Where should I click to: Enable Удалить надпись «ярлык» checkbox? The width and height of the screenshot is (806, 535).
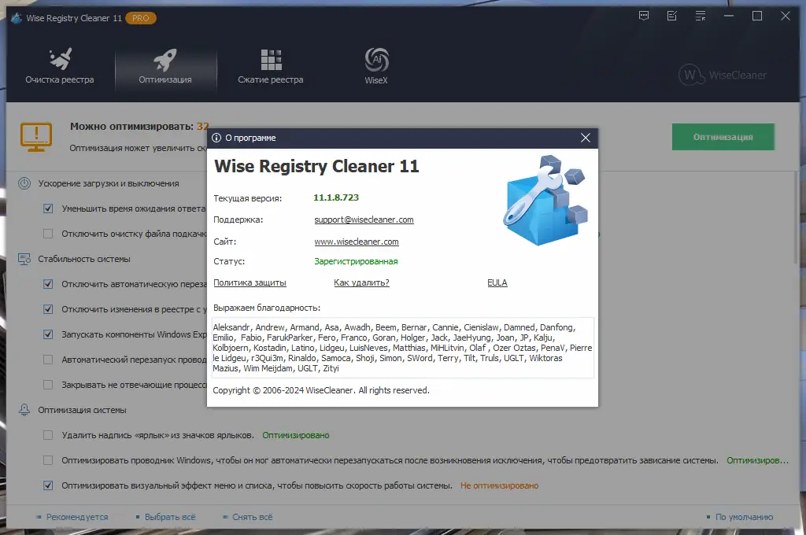coord(48,435)
